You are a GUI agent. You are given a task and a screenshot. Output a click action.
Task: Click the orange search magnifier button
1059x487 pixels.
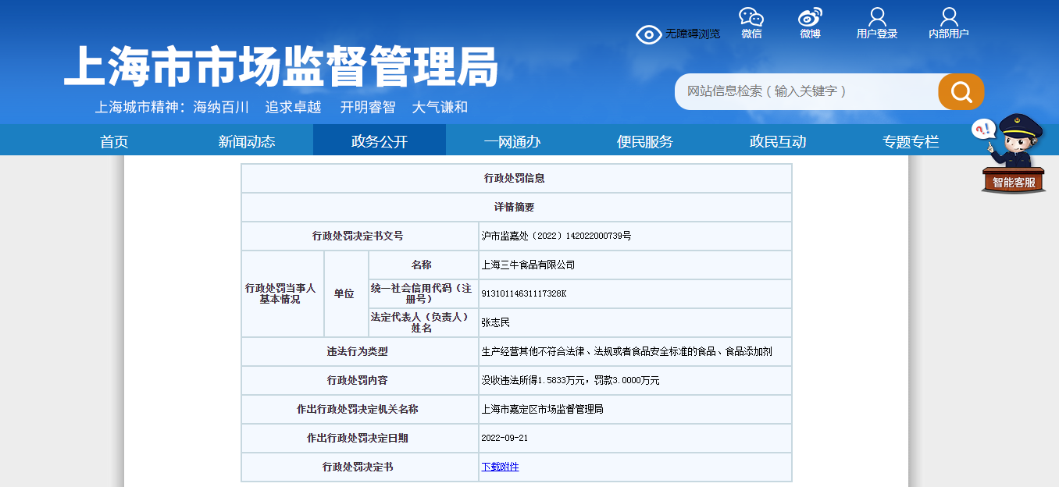coord(961,91)
